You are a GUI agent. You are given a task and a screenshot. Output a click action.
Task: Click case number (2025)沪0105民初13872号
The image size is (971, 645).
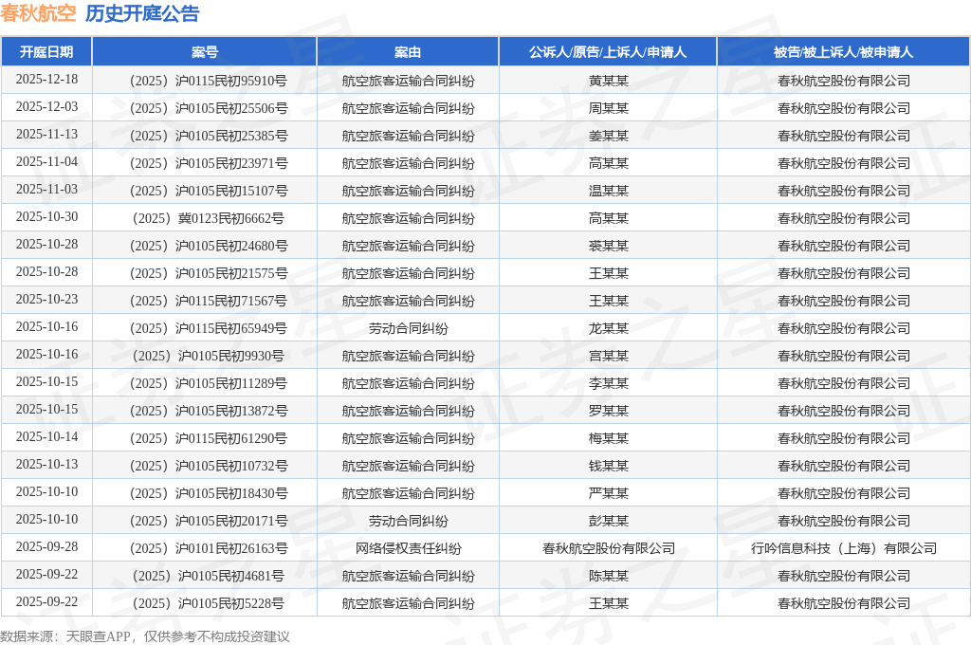[x=208, y=411]
